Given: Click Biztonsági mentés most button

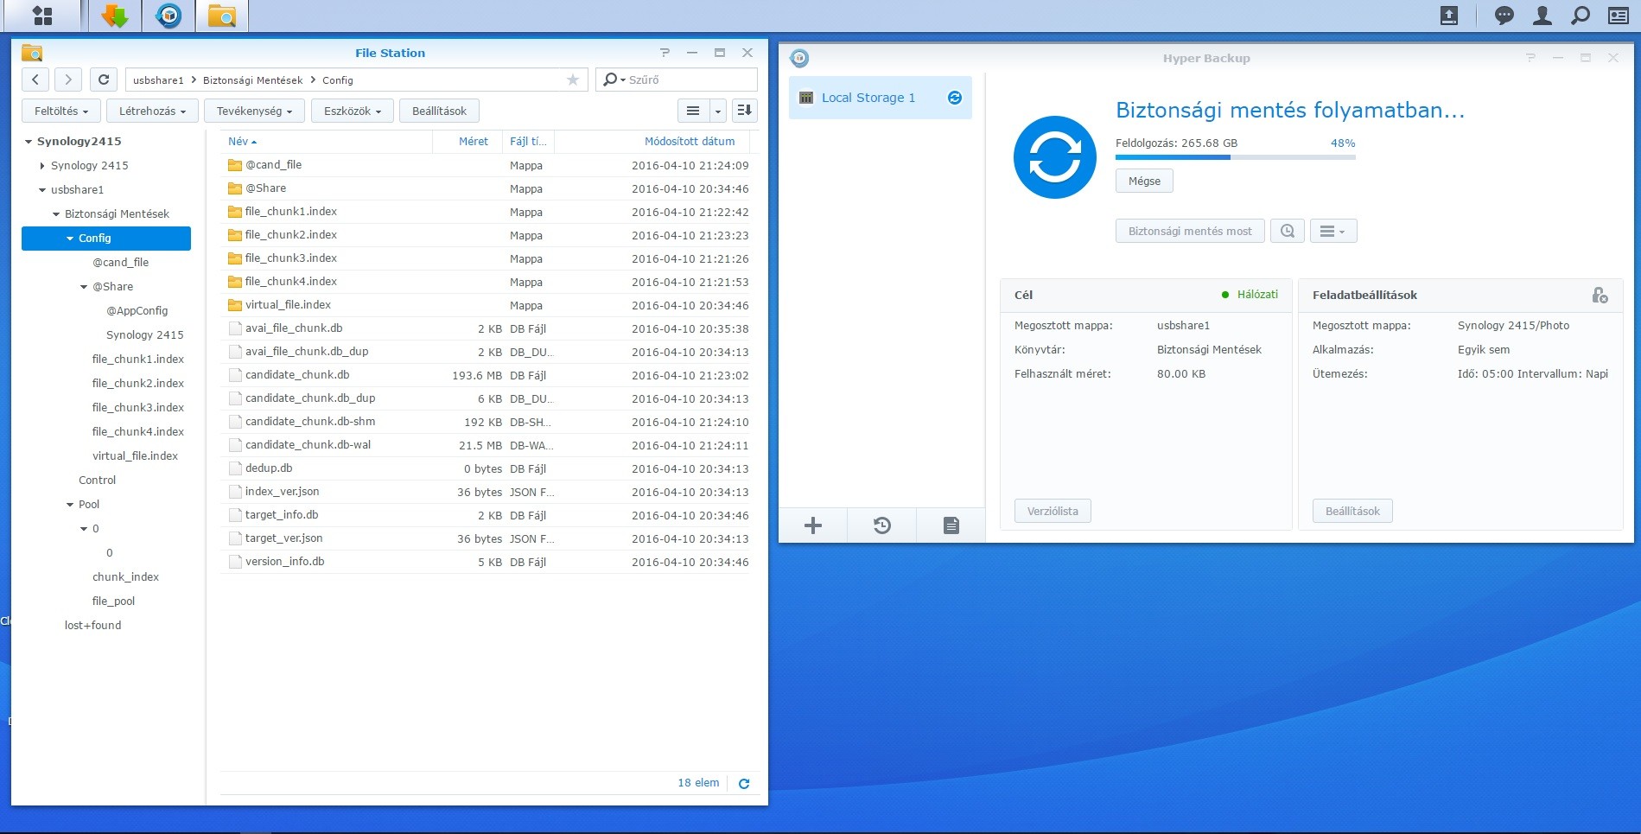Looking at the screenshot, I should [x=1190, y=231].
